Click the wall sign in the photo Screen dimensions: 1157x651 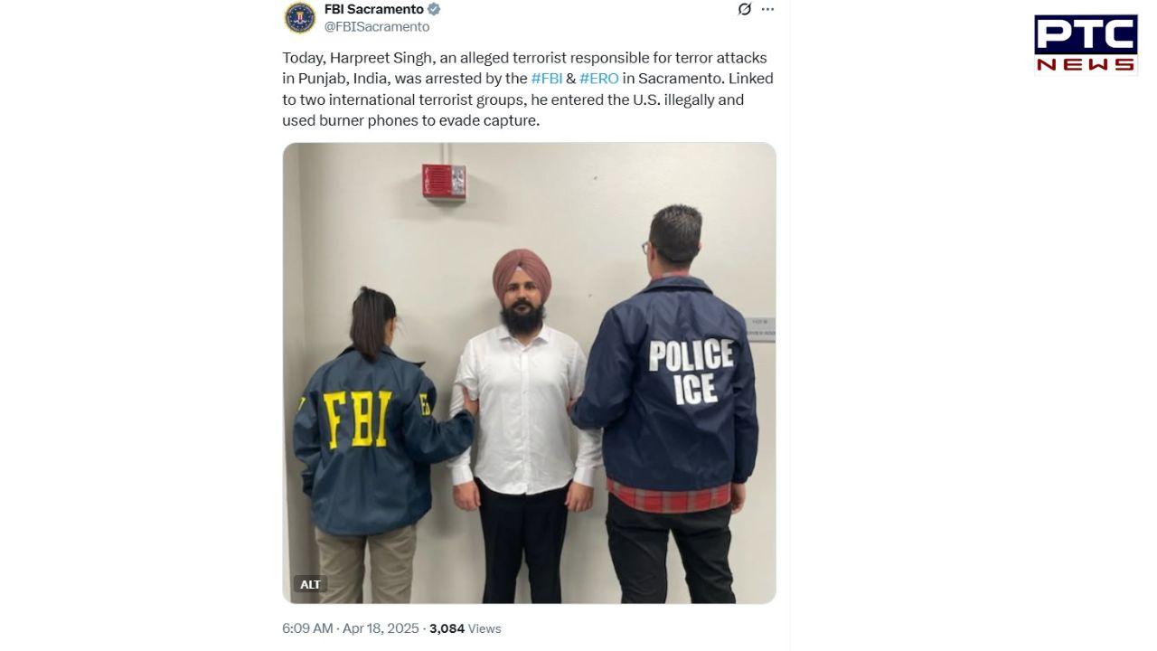click(x=761, y=329)
